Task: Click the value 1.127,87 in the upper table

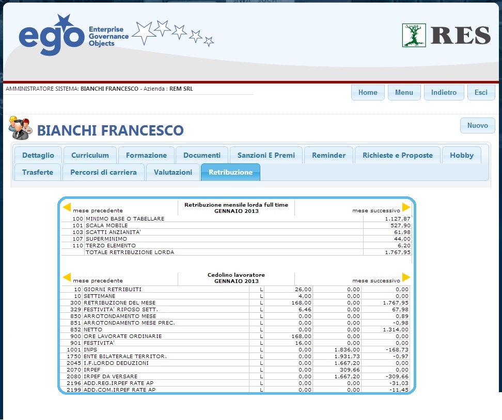Action: [398, 219]
